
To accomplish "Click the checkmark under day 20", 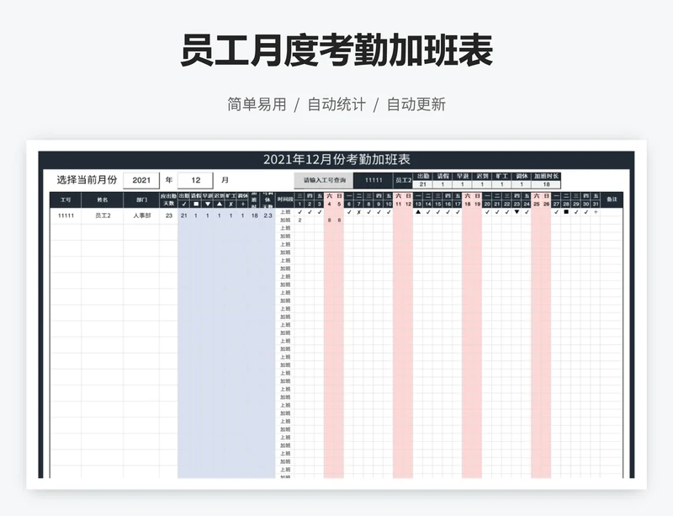I will [487, 212].
